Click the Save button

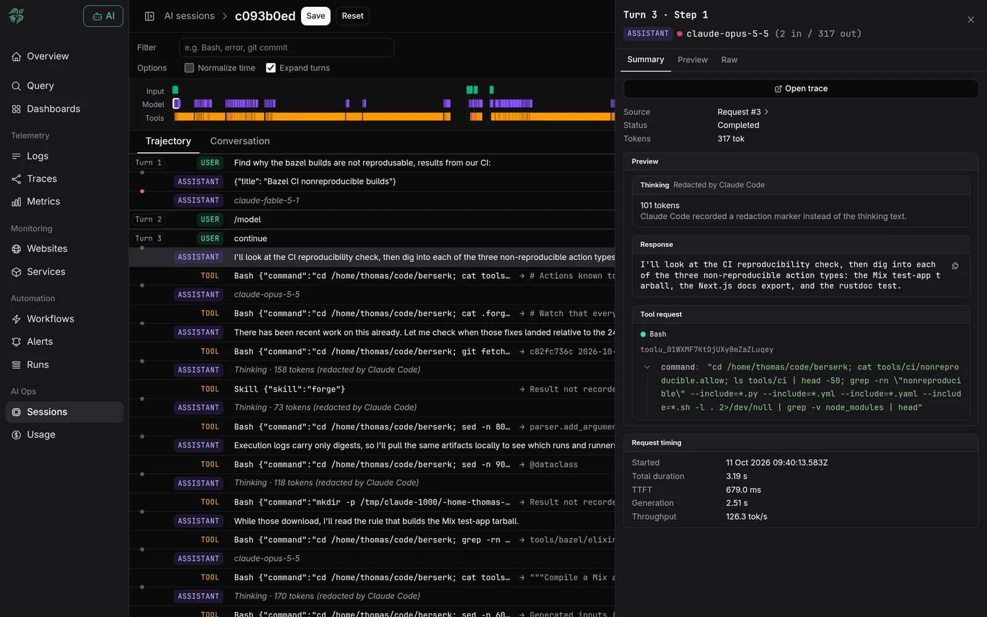pyautogui.click(x=316, y=16)
